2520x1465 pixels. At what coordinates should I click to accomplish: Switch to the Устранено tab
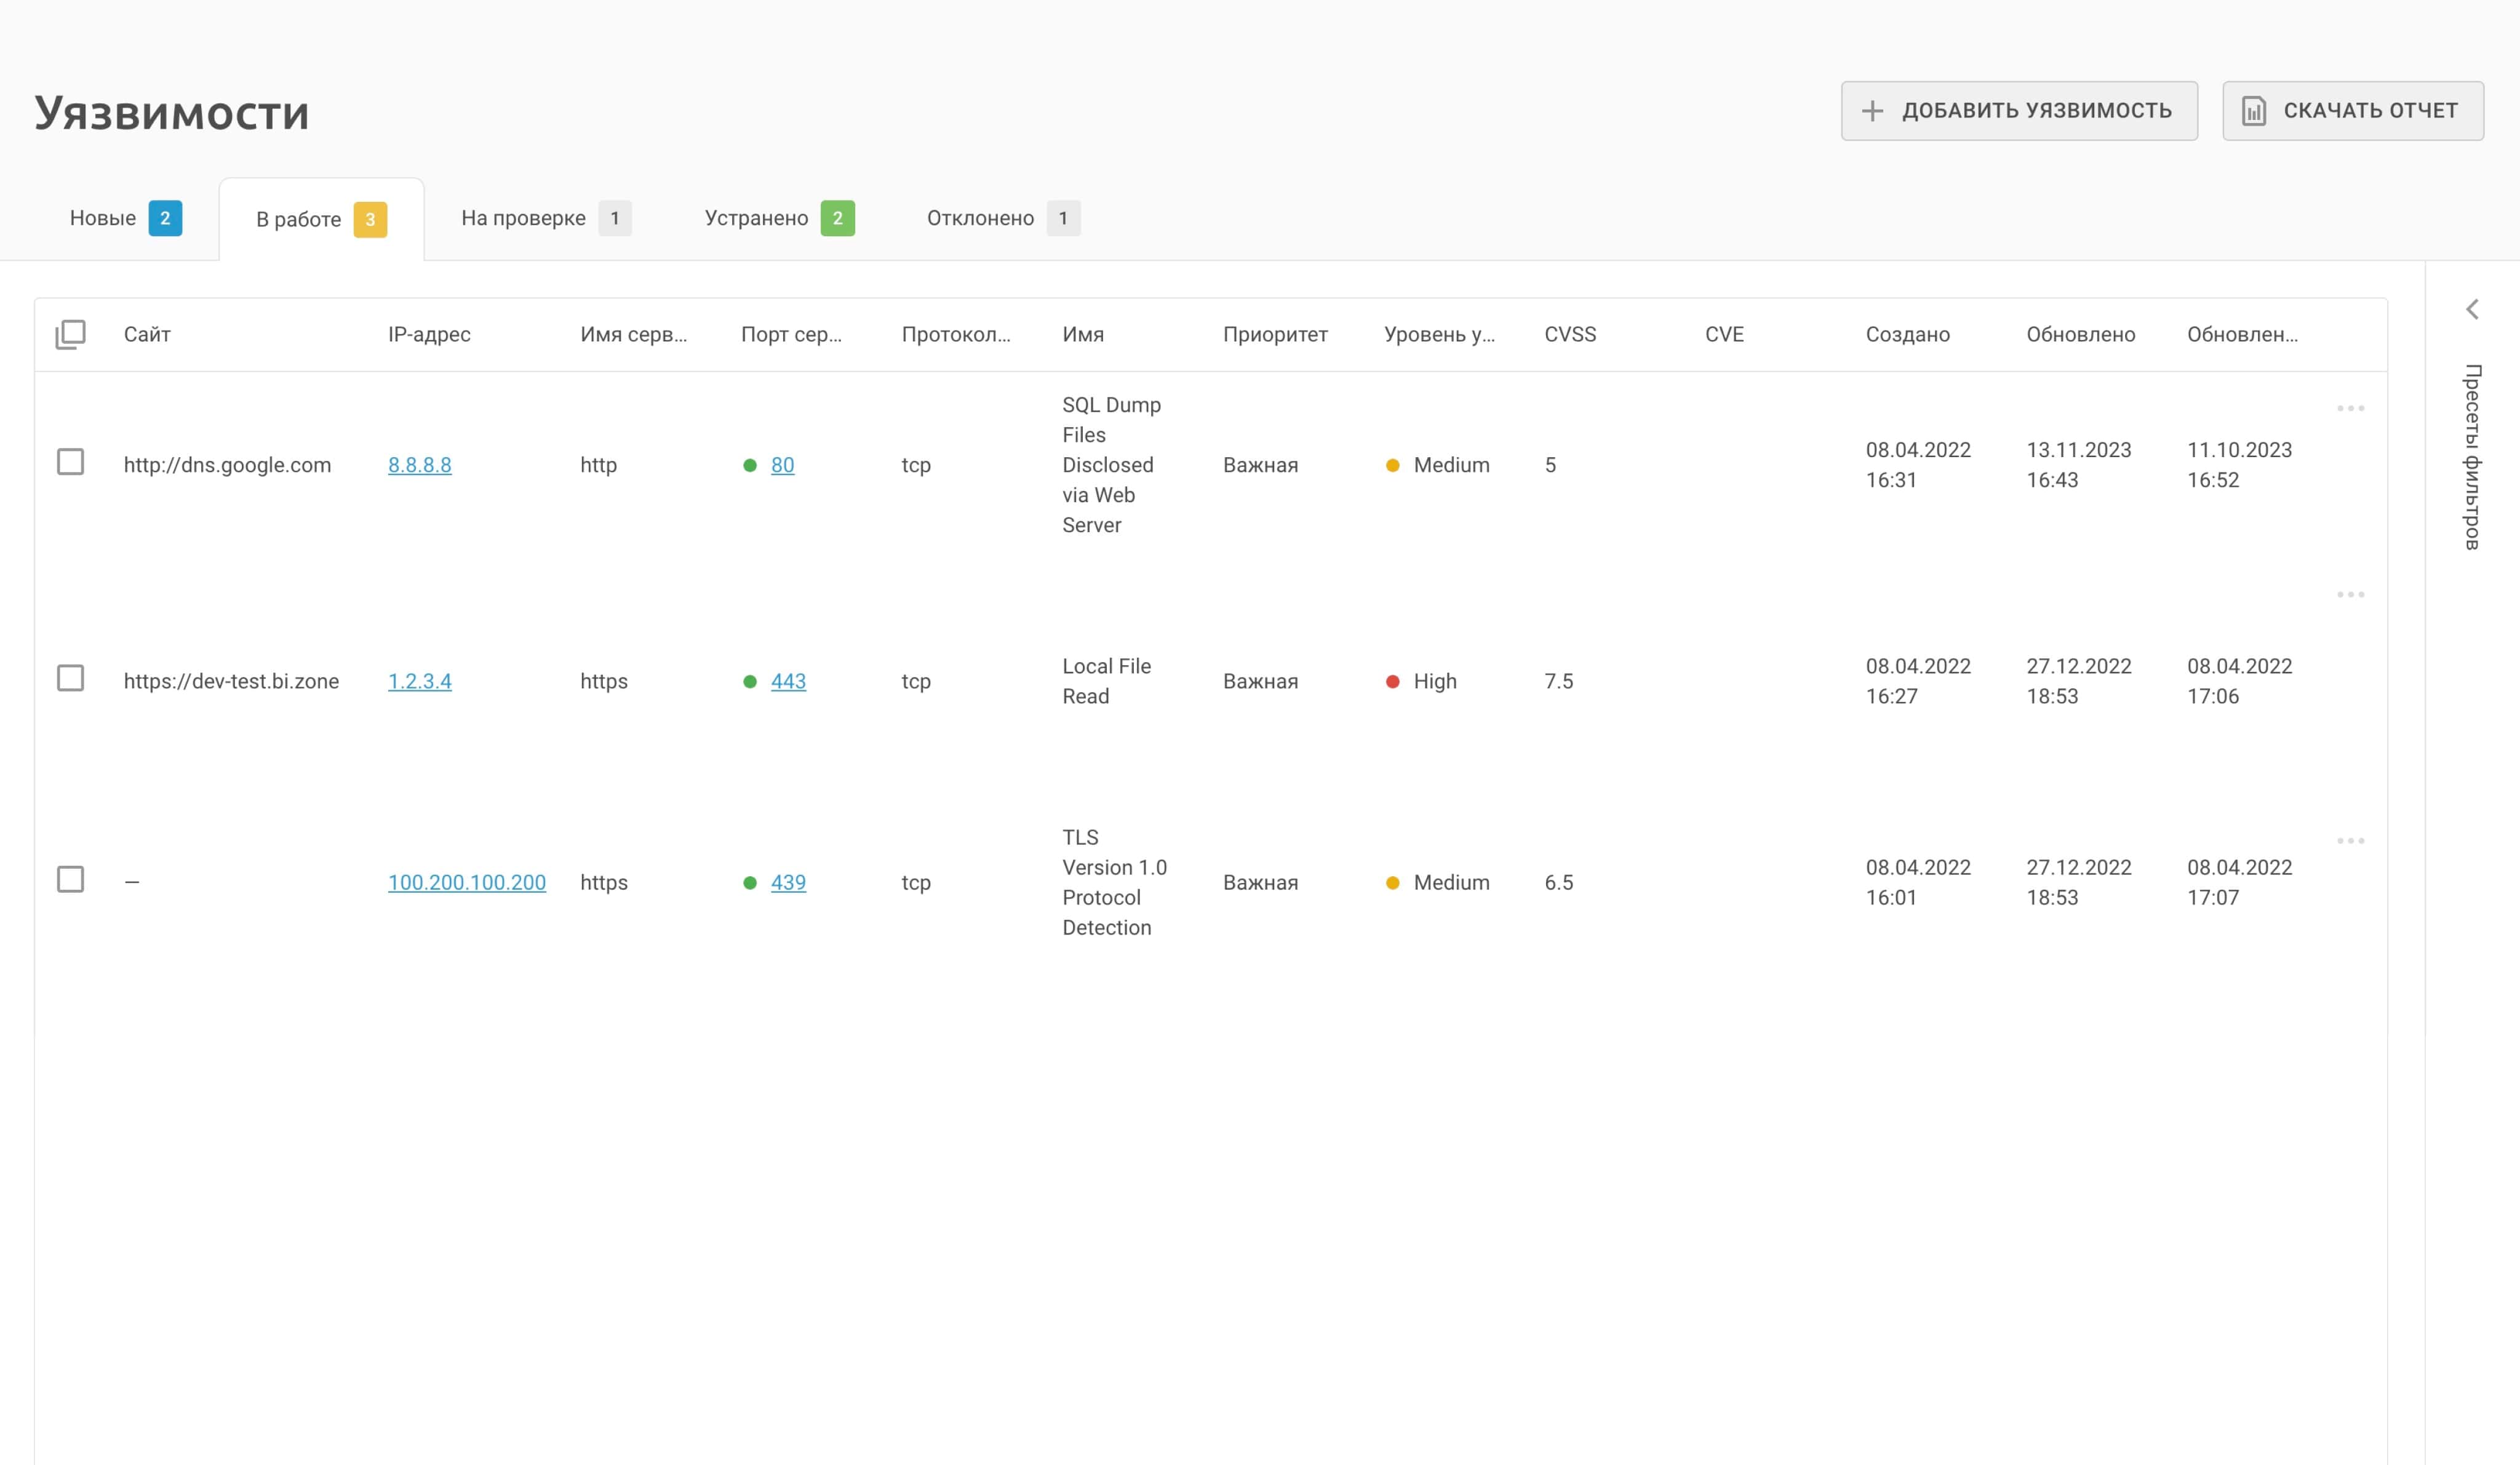(x=756, y=218)
